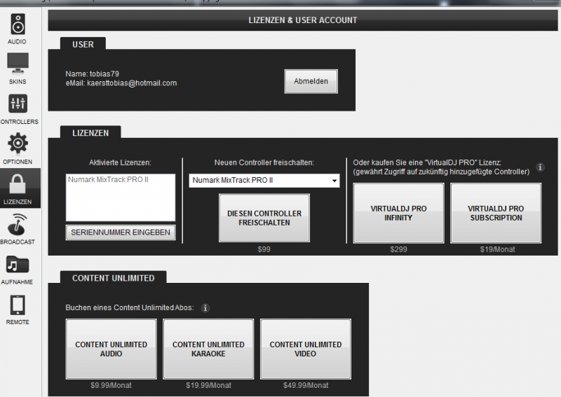Click the $19.99/Monat price label

pyautogui.click(x=208, y=385)
